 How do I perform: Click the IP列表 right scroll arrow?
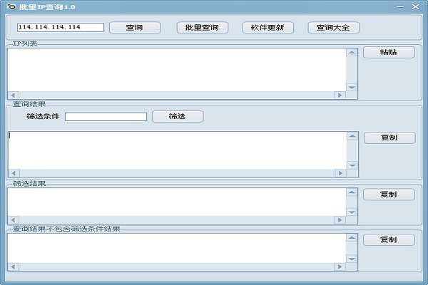click(x=340, y=95)
